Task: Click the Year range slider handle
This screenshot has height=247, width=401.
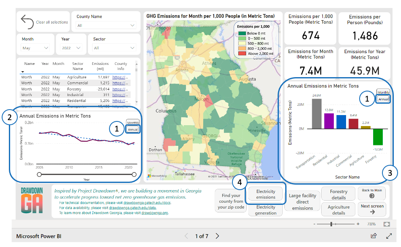Action: [38, 174]
